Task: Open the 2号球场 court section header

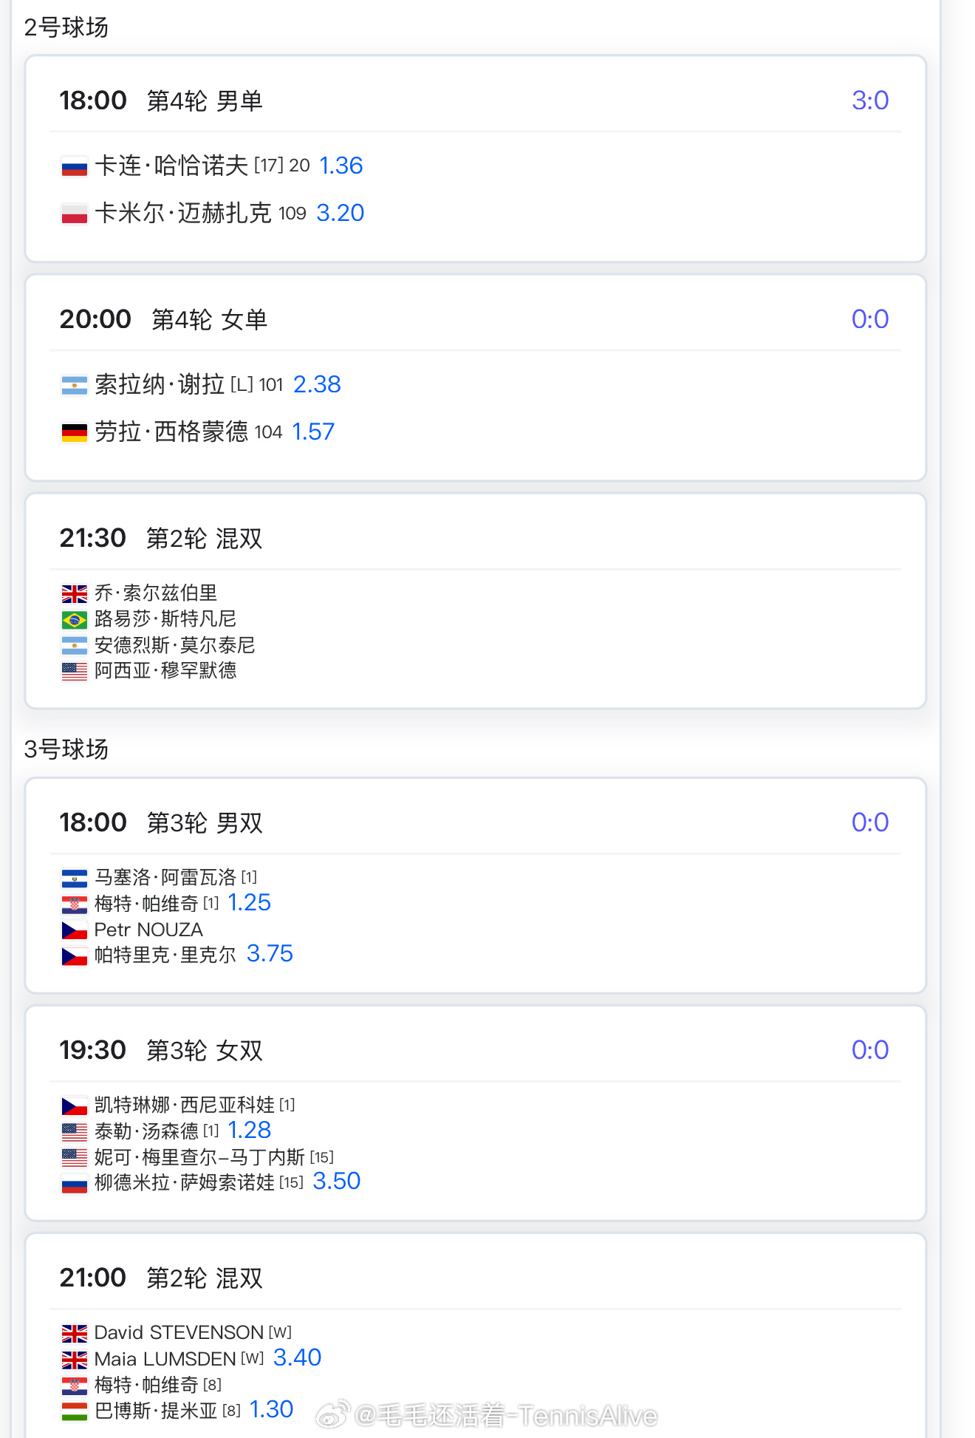Action: pyautogui.click(x=66, y=27)
